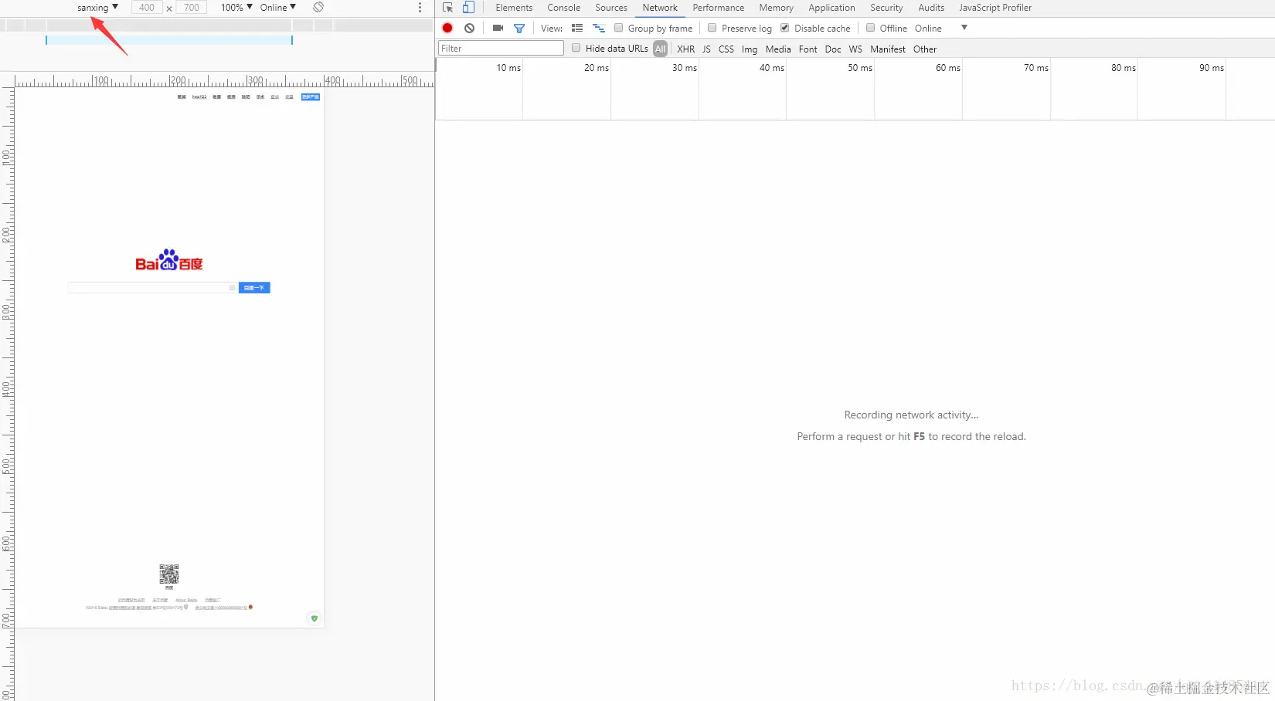Click the waterfall overview view icon

tap(599, 28)
